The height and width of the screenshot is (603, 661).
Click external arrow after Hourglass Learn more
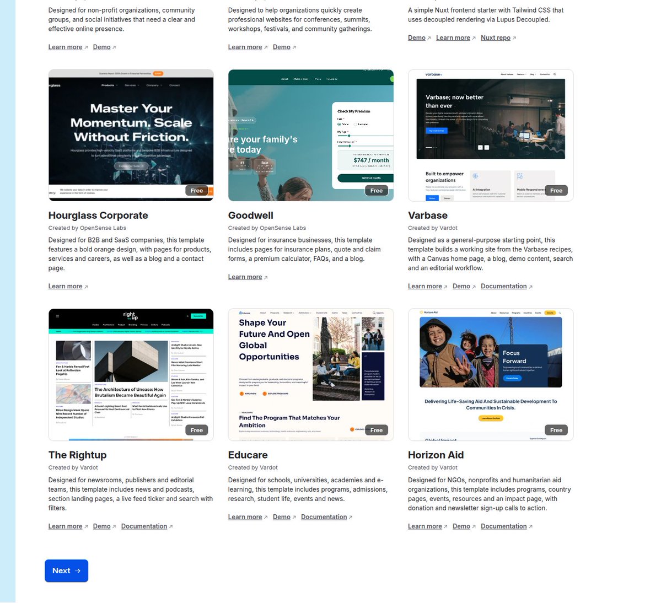(x=86, y=287)
